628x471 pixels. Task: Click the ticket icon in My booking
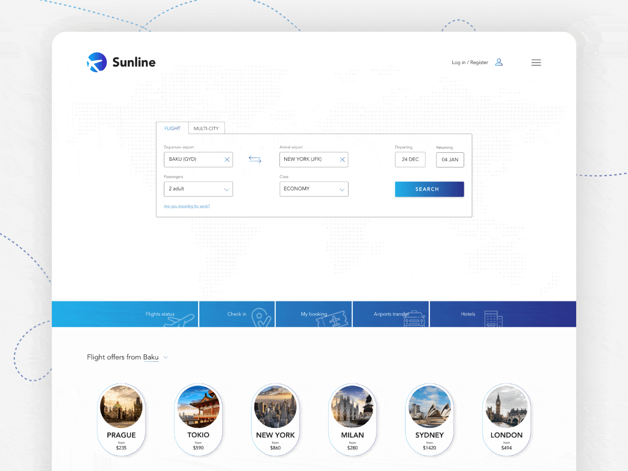332,319
